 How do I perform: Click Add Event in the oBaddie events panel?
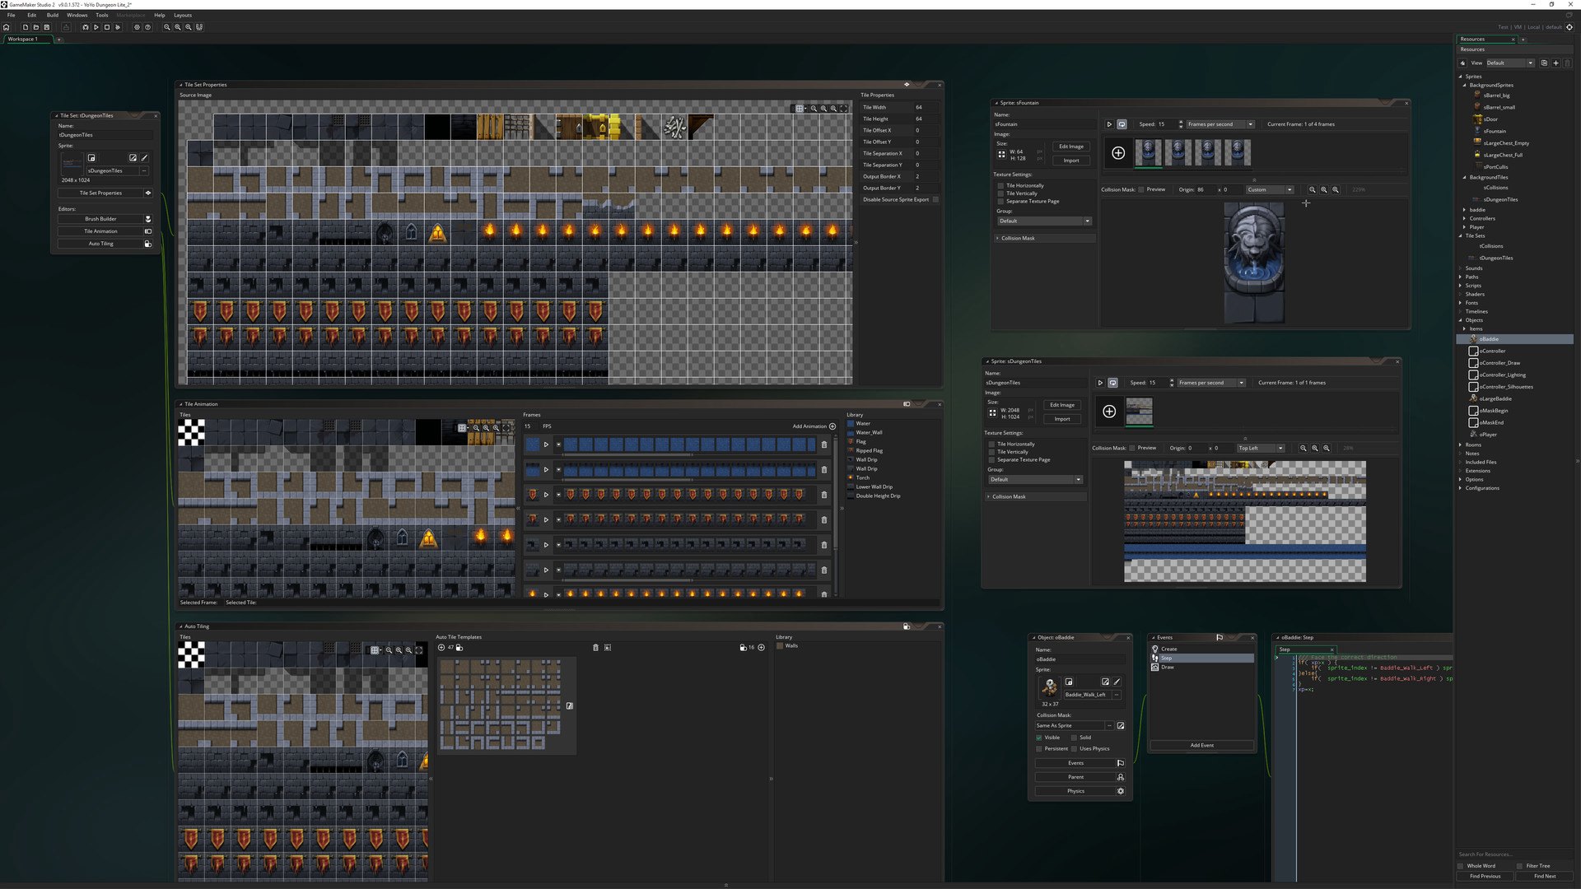(1201, 745)
